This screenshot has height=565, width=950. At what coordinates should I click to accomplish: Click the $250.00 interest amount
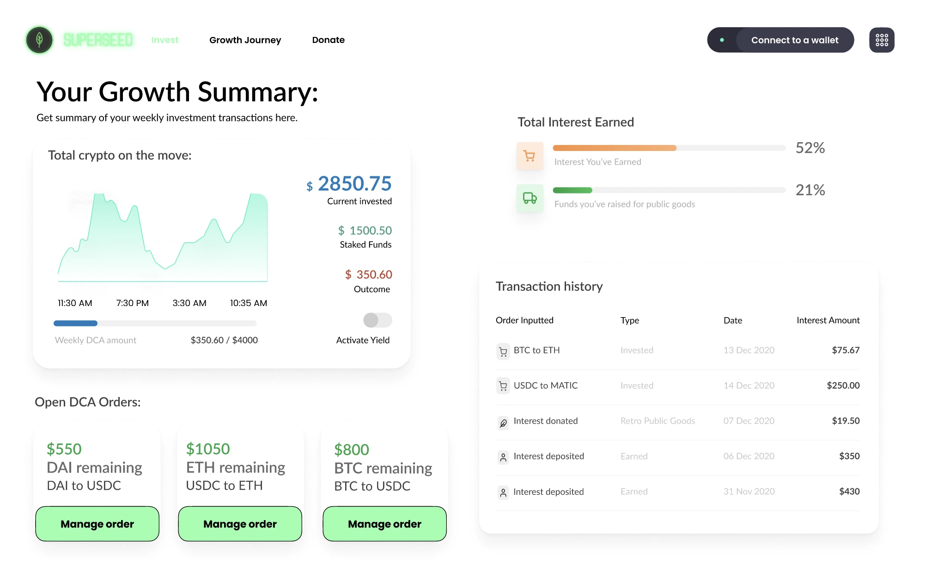tap(843, 385)
